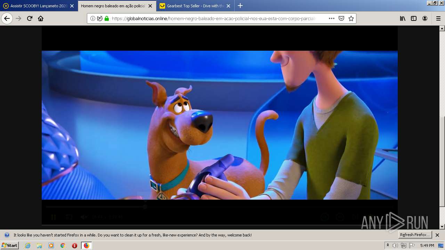Click the notification bar info icon
The width and height of the screenshot is (445, 250).
tap(7, 235)
